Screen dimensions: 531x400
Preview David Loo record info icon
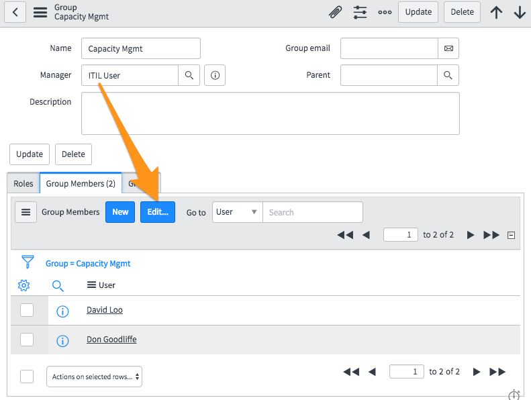tap(62, 311)
